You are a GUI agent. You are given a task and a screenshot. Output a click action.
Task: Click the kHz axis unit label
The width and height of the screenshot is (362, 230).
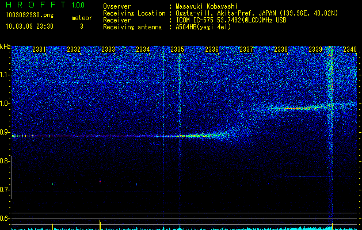pos(5,47)
